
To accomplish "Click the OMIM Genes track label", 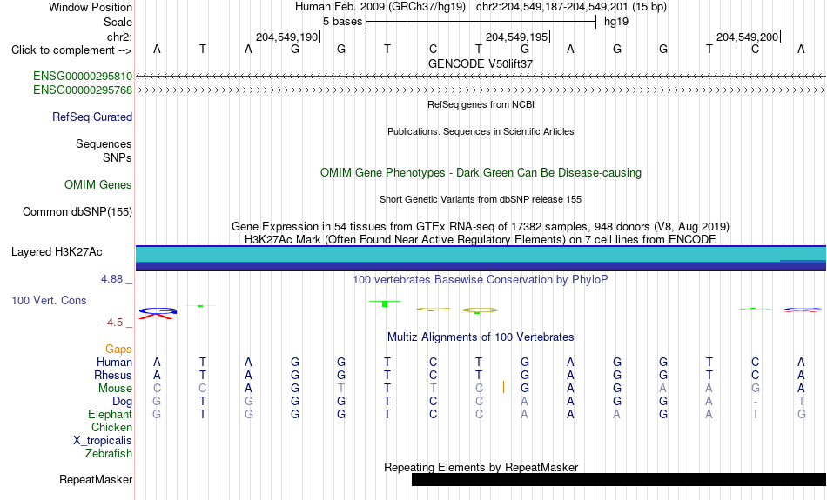I will pyautogui.click(x=98, y=185).
